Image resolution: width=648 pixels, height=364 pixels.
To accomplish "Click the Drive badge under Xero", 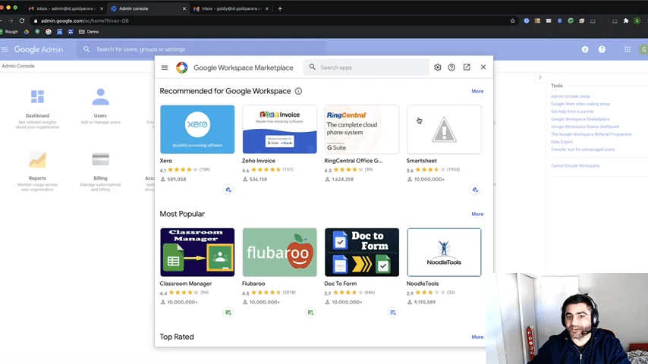I will tap(228, 190).
